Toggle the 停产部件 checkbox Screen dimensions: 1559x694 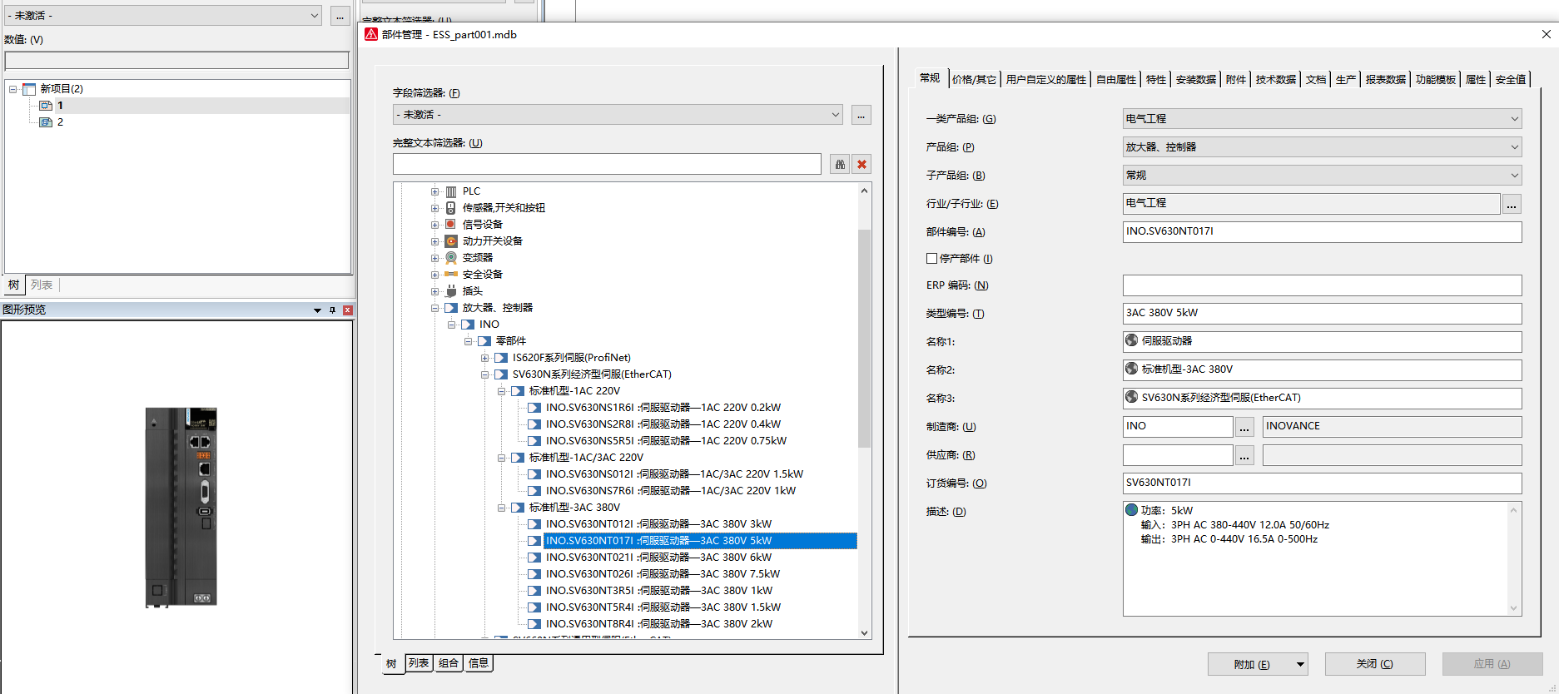[x=932, y=259]
